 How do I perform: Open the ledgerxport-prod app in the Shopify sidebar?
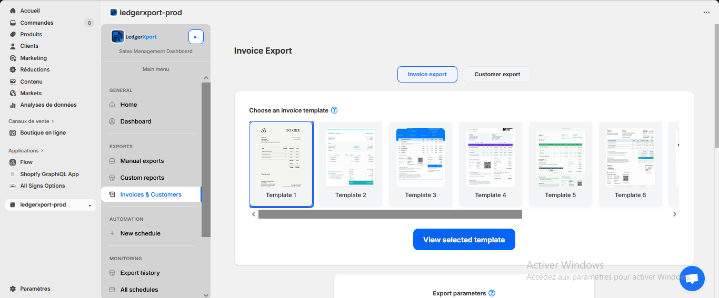point(51,205)
